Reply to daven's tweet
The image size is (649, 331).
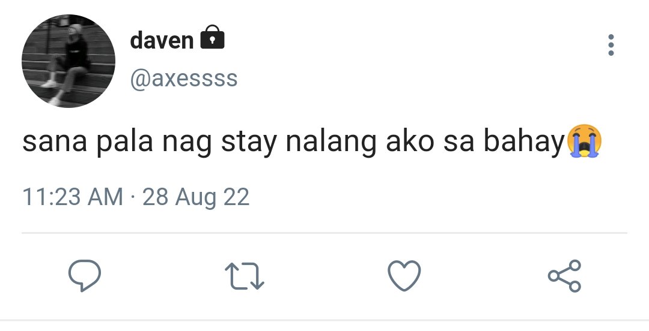[85, 276]
